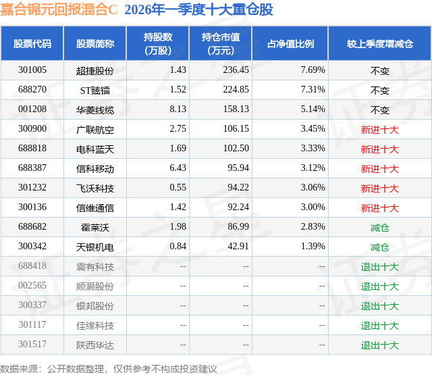This screenshot has height=375, width=432.
Task: Click market value 236.45
Action: pos(236,70)
